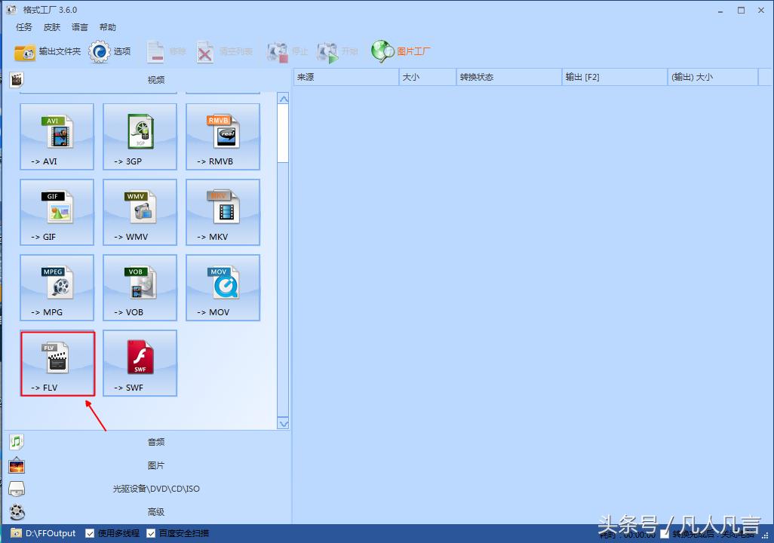Viewport: 774px width, 543px height.
Task: Click the D:\FFOutput path in status bar
Action: [51, 533]
